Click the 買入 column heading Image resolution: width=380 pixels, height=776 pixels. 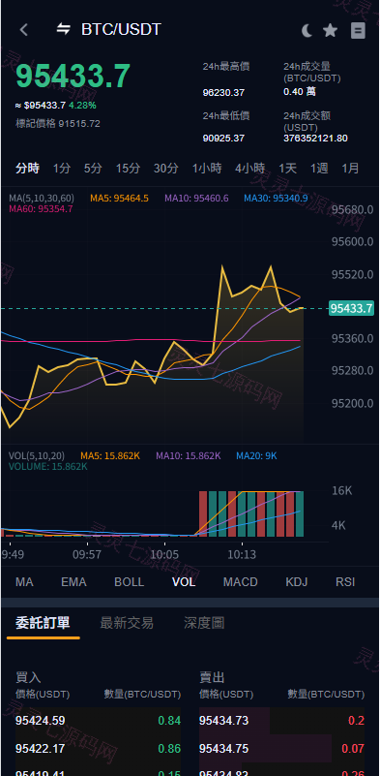[x=28, y=677]
